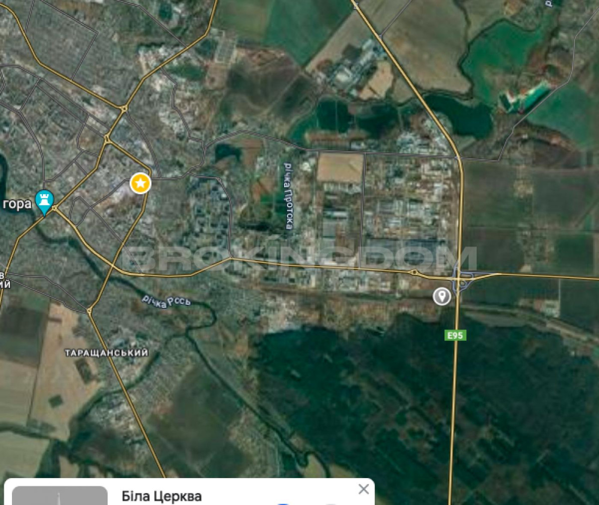Click the BROKINGDOM watermark text

click(x=299, y=259)
